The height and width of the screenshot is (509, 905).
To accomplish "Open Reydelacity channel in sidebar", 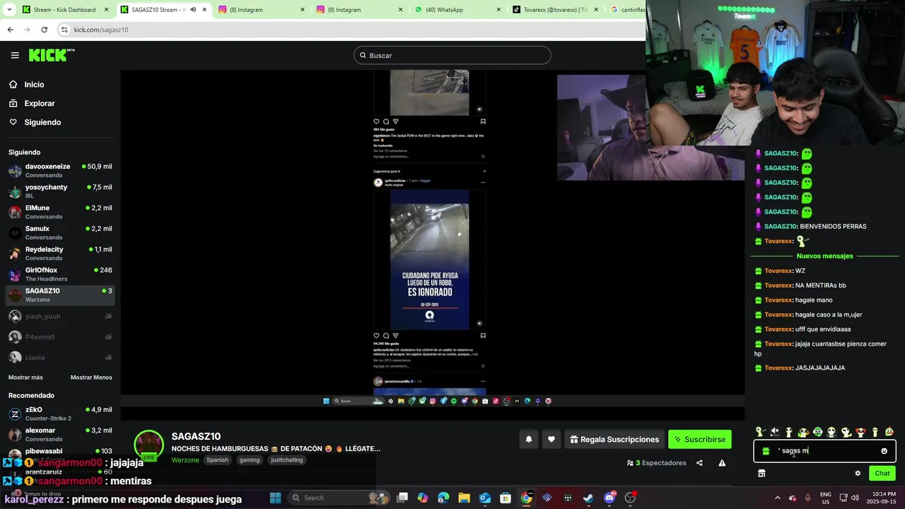I will 60,253.
